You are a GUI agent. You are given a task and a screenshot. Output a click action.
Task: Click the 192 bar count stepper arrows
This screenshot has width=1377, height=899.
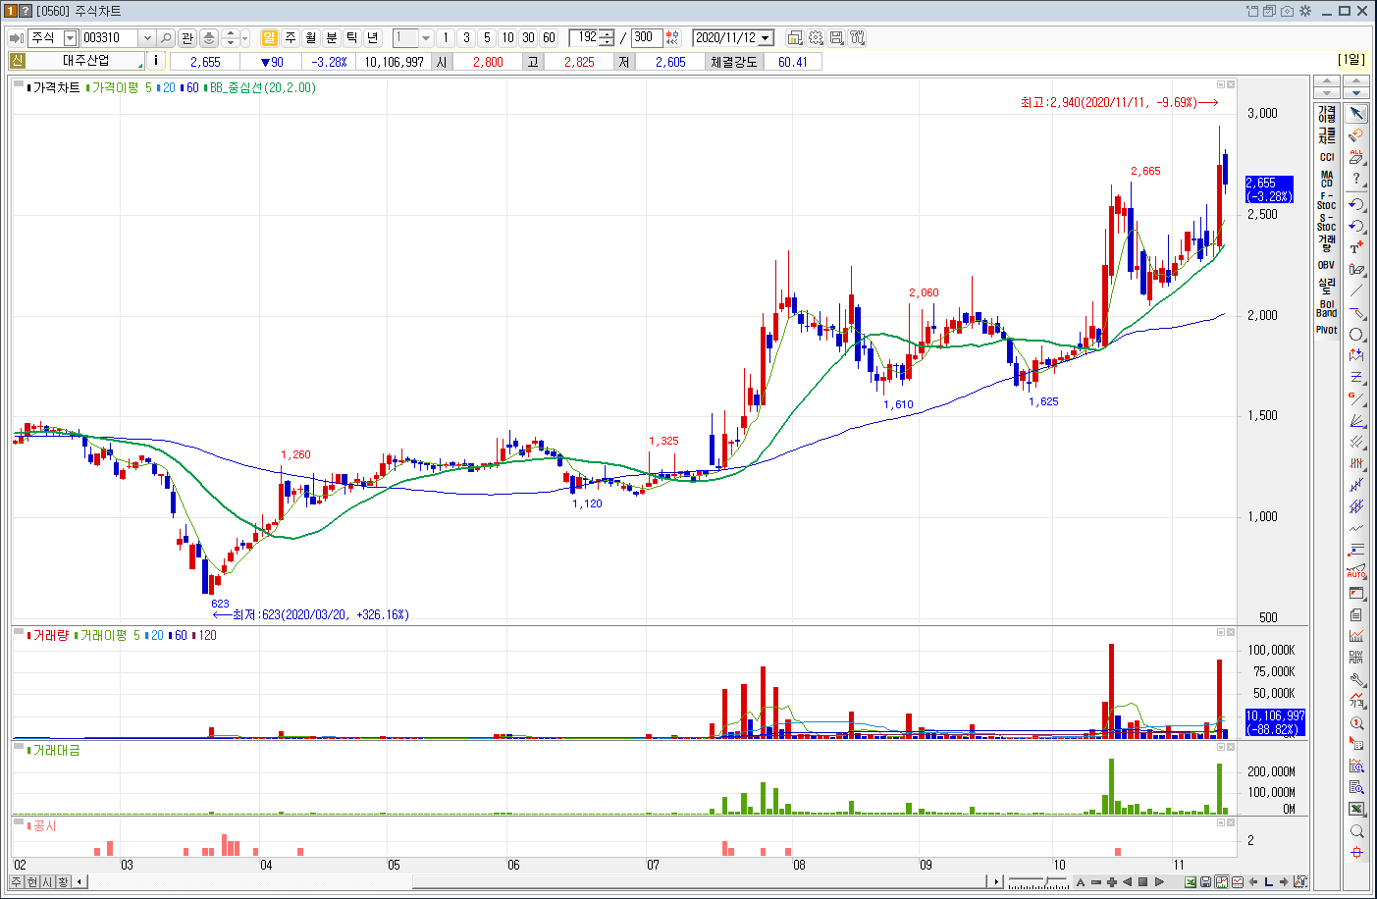point(608,37)
